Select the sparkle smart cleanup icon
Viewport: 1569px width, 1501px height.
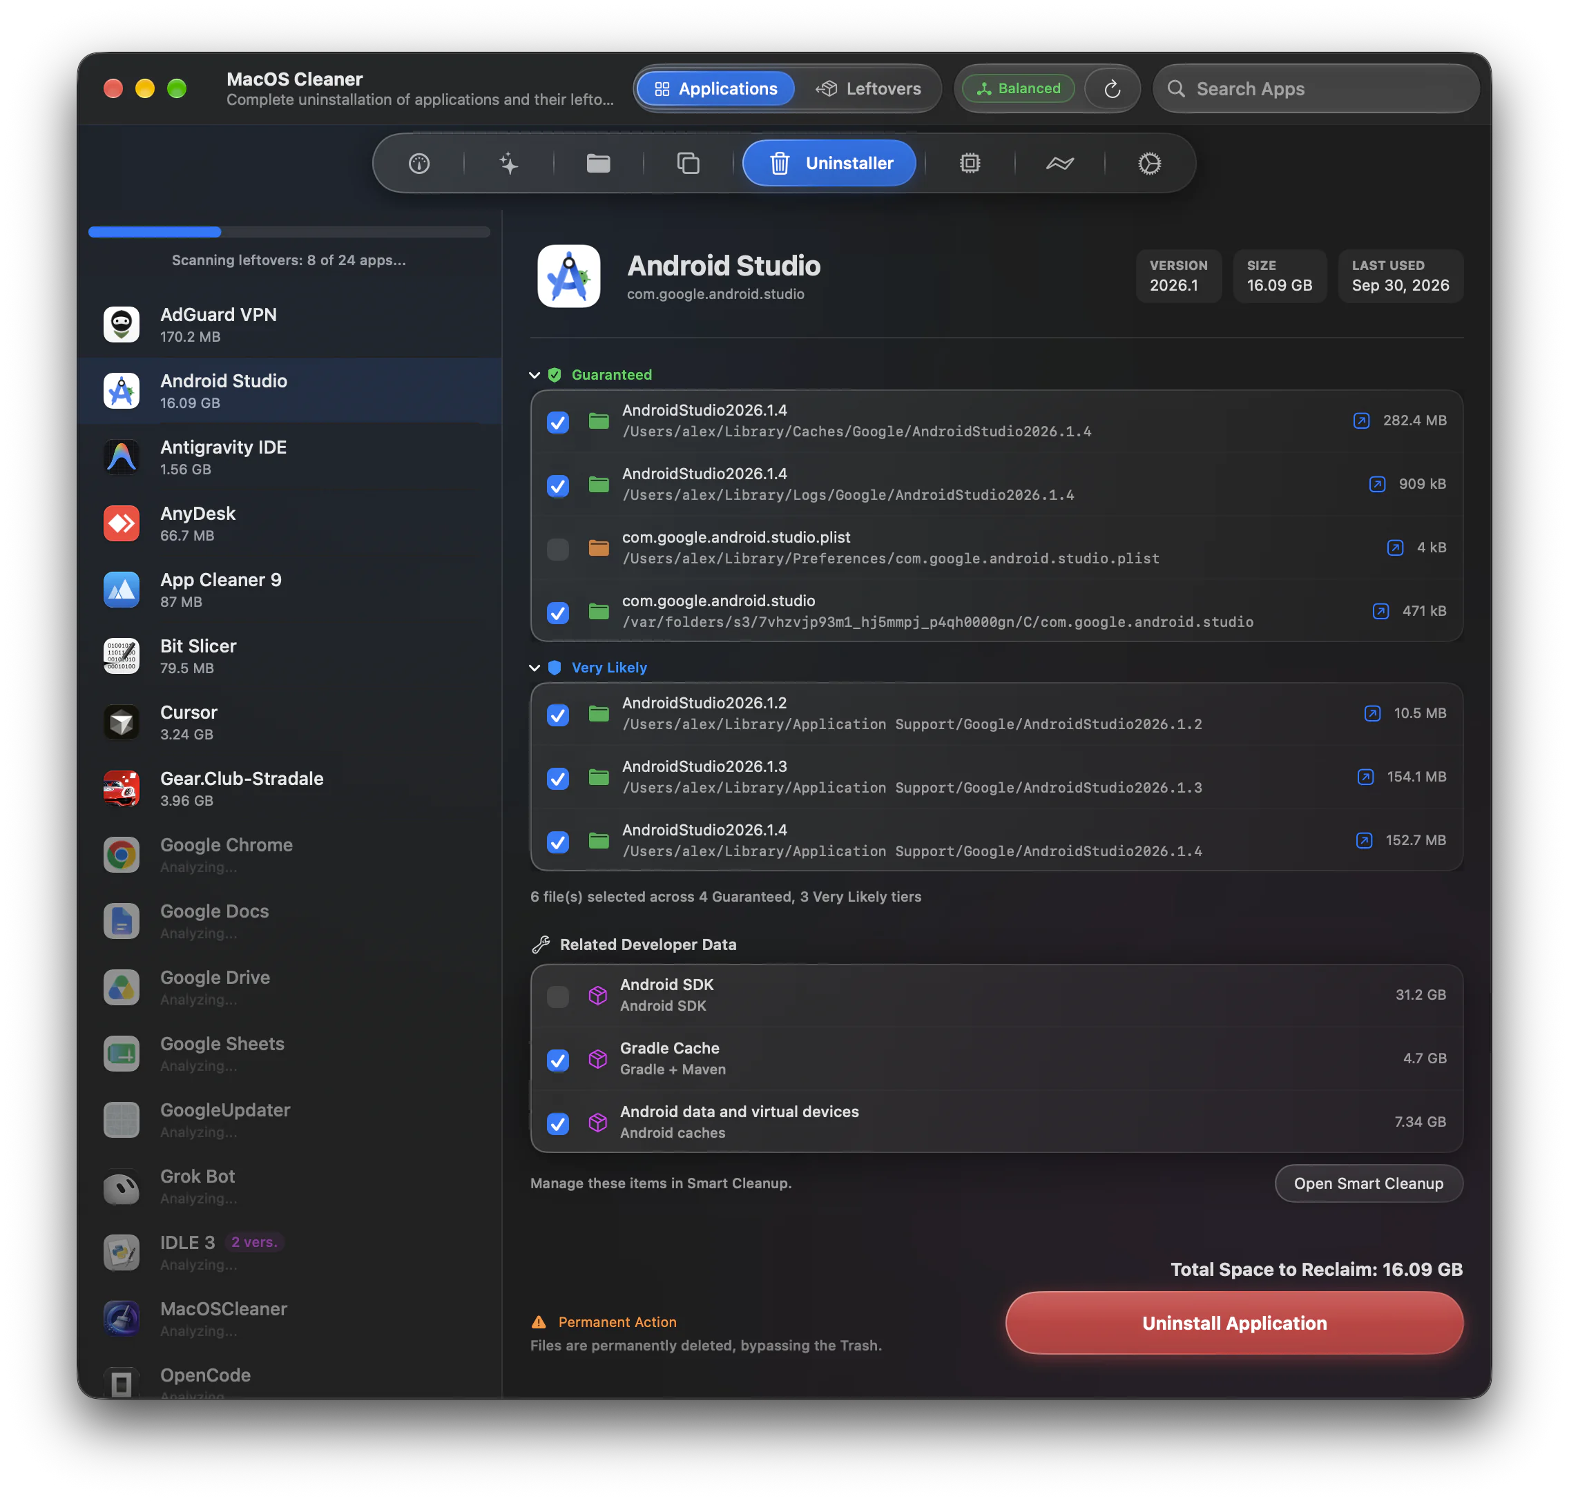coord(509,163)
